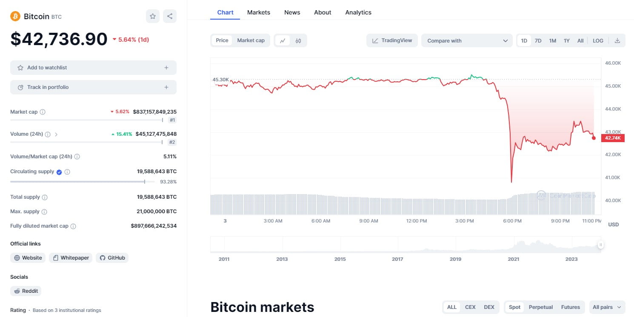Star Bitcoin with the favorite icon button
Screen dimensions: 634x317
(x=153, y=16)
